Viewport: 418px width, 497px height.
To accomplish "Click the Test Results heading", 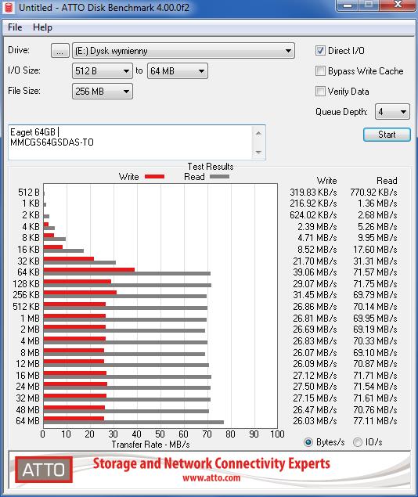I will (x=211, y=167).
